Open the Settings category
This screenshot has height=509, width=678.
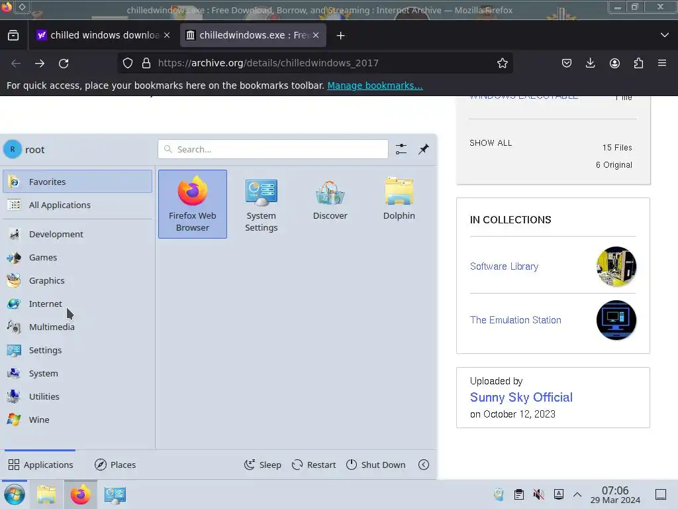77,350
